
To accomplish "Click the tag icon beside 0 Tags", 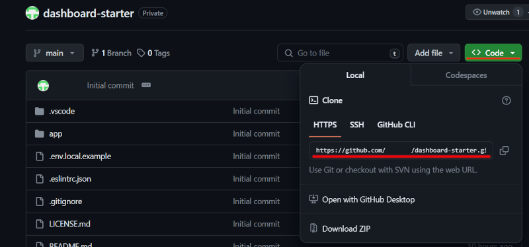I will pos(141,53).
